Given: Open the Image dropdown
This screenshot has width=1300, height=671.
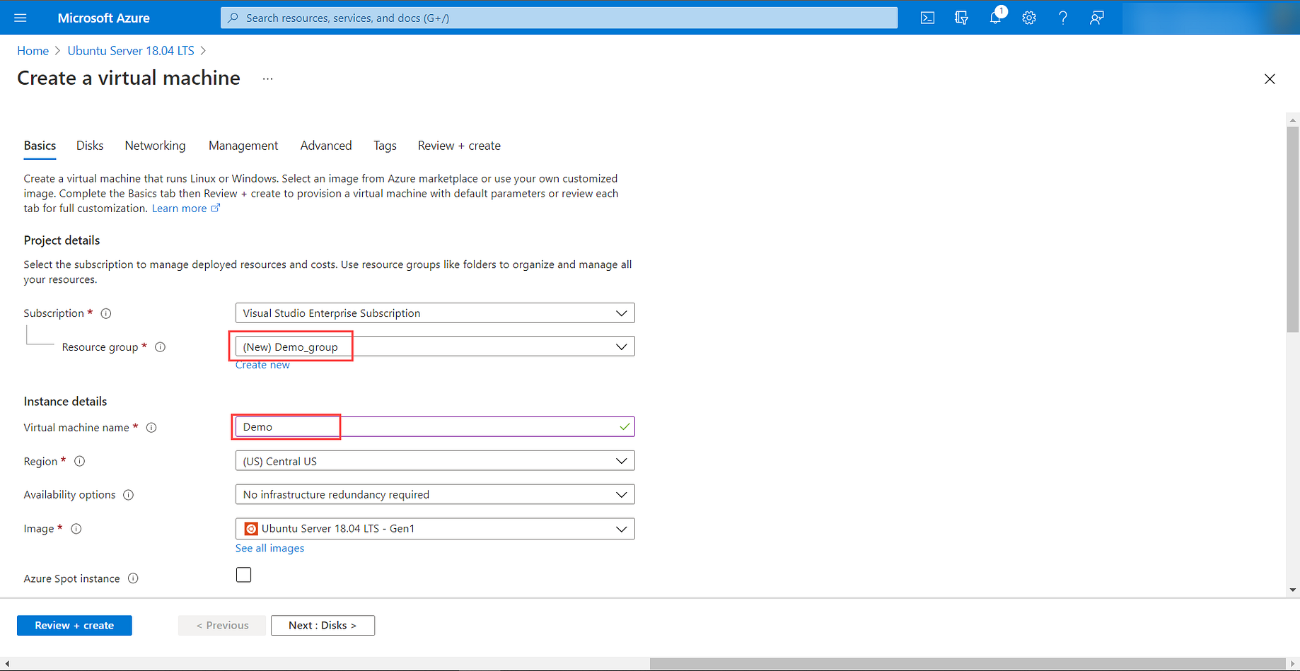Looking at the screenshot, I should click(x=435, y=529).
